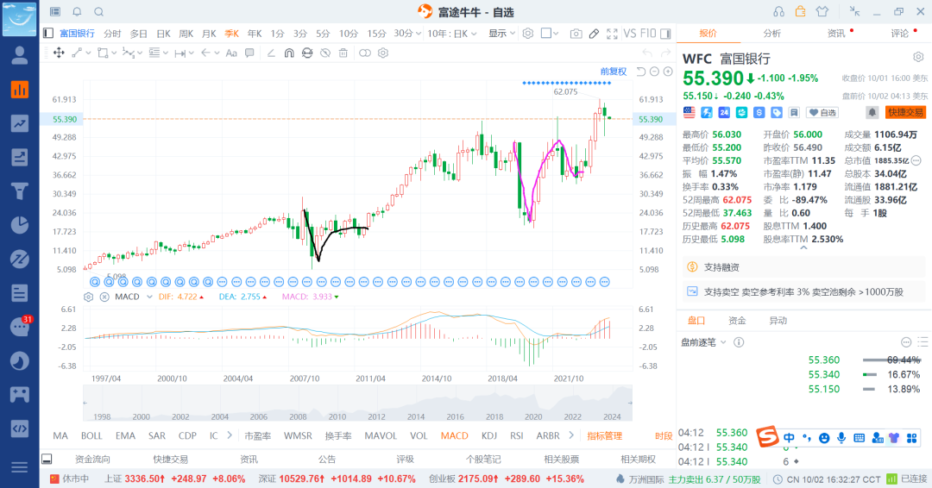This screenshot has height=488, width=932.
Task: Select the 异动 tab
Action: point(778,321)
